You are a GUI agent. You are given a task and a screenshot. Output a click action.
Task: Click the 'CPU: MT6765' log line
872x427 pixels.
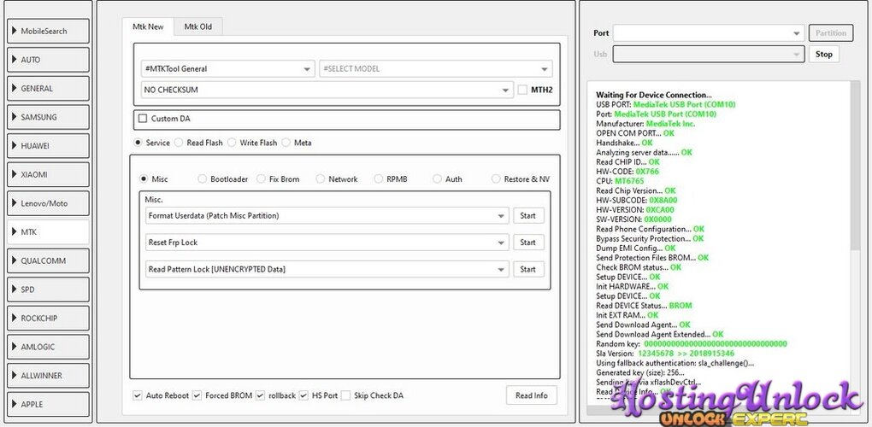620,181
